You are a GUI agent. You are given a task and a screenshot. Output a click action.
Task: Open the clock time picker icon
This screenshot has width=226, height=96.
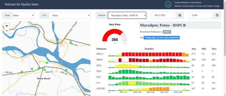[x=217, y=15]
